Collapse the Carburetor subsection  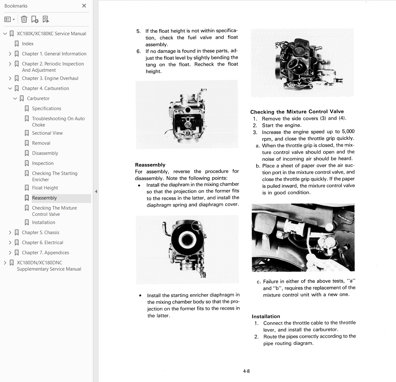point(15,98)
